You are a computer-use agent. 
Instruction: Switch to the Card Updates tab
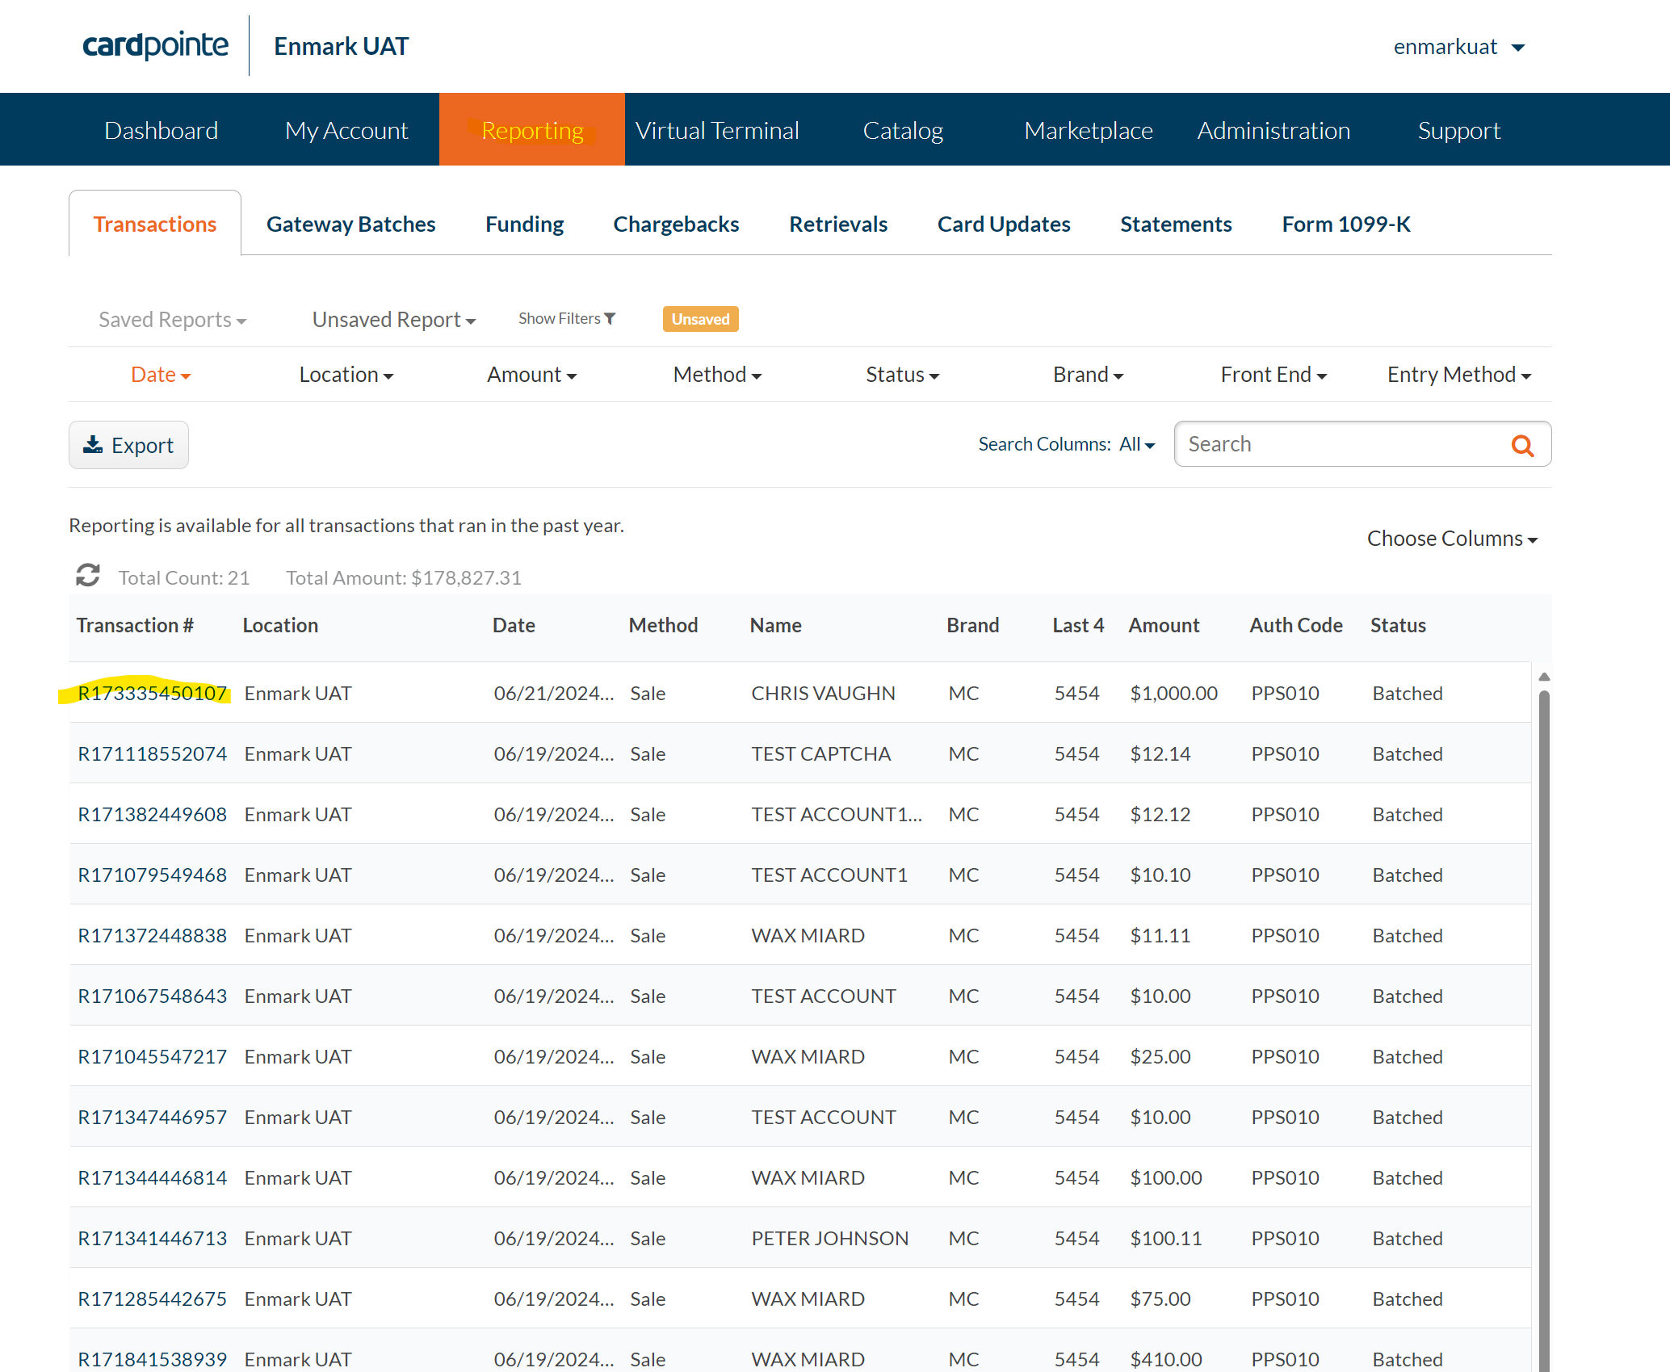(1004, 224)
